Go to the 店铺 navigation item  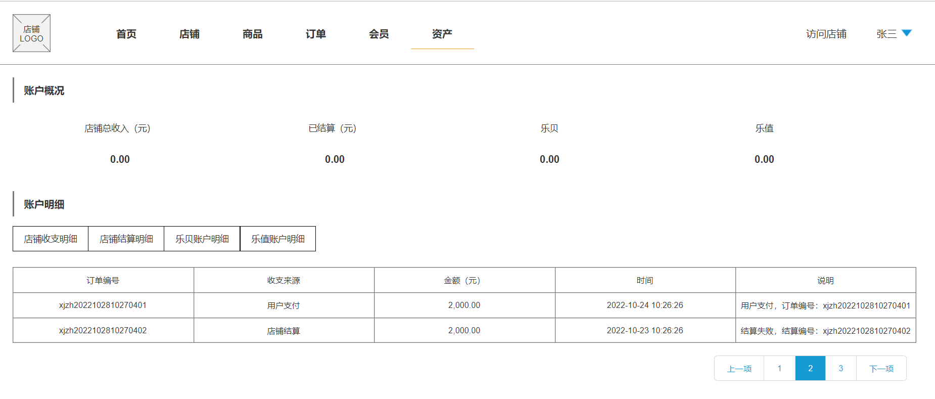(x=190, y=34)
